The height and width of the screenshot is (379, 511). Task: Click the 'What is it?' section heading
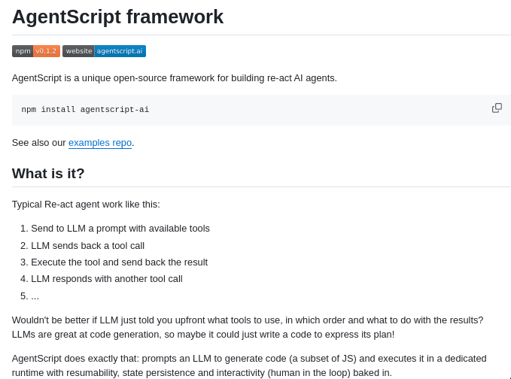(x=48, y=174)
